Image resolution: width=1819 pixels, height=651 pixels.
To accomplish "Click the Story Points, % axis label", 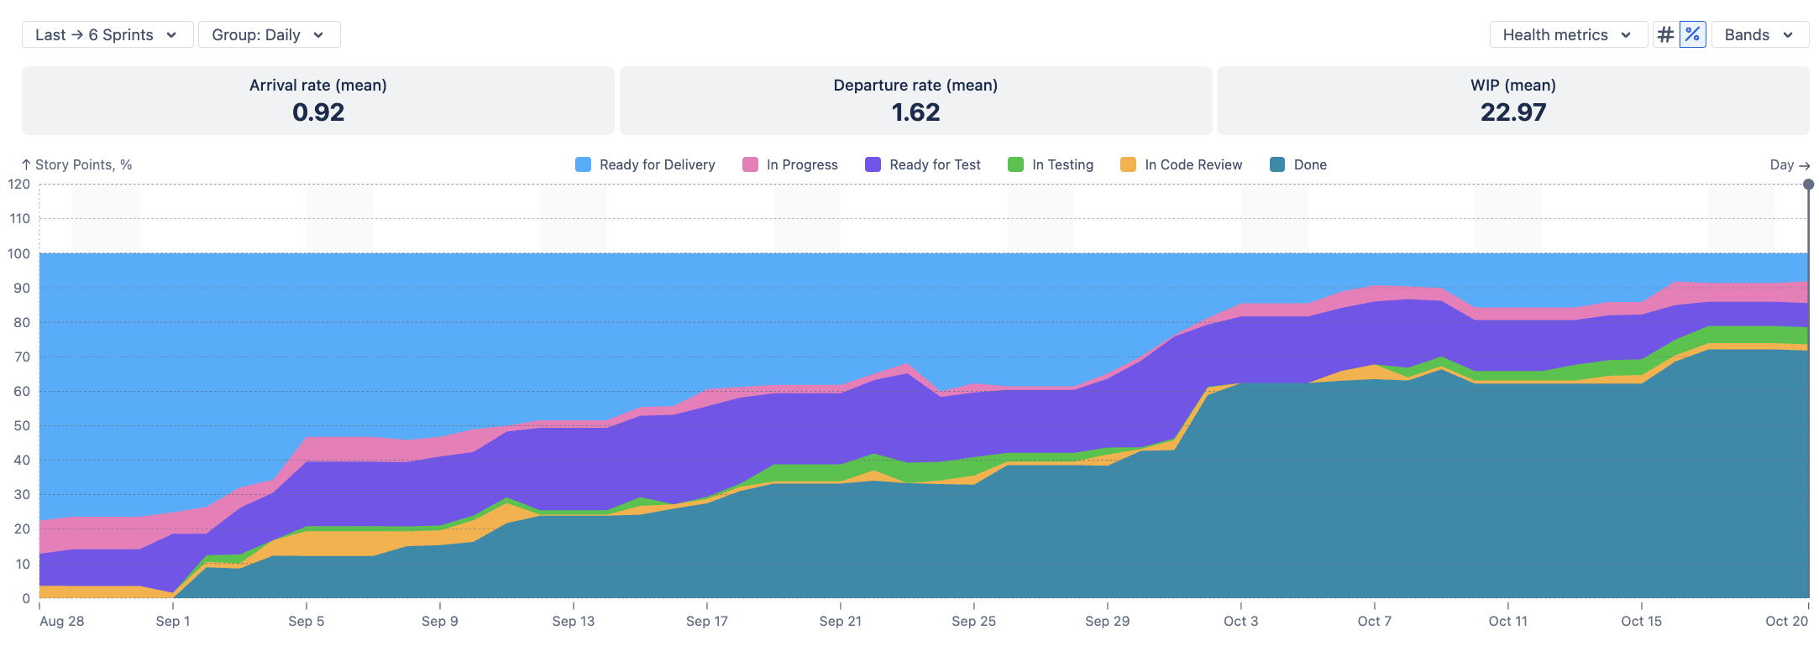I will (76, 164).
